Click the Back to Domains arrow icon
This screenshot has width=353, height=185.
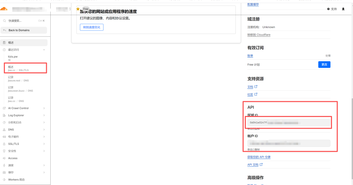(4, 30)
